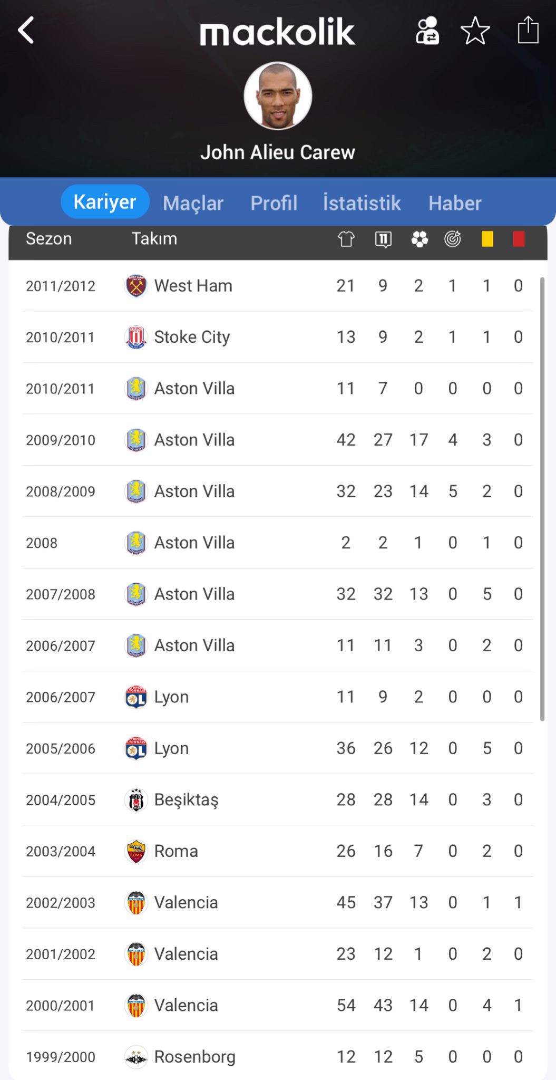
Task: Tap the share icon
Action: pyautogui.click(x=528, y=30)
